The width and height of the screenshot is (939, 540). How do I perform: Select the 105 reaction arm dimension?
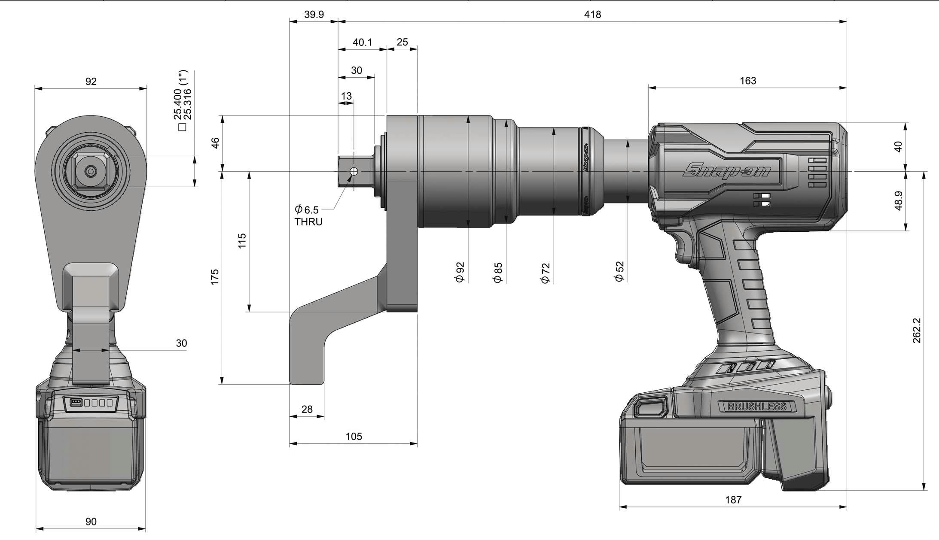[354, 437]
